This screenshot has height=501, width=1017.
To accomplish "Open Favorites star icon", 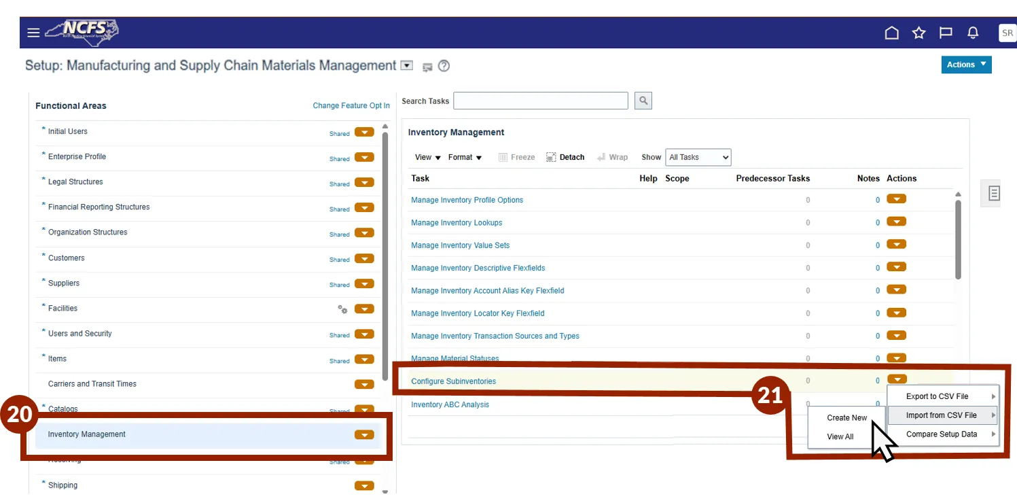I will coord(919,33).
